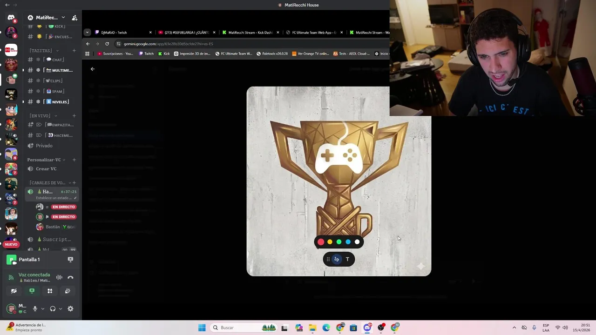Click the NUEVO mentions badge

coord(11,244)
